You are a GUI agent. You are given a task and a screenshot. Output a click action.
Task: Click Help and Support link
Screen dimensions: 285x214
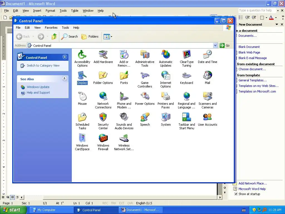point(38,93)
